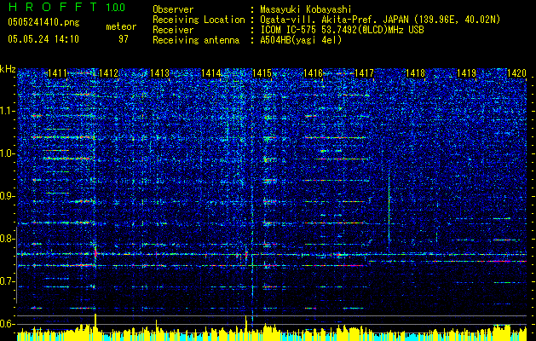The image size is (536, 341).
Task: Click the 1416 time marker
Action: (313, 72)
